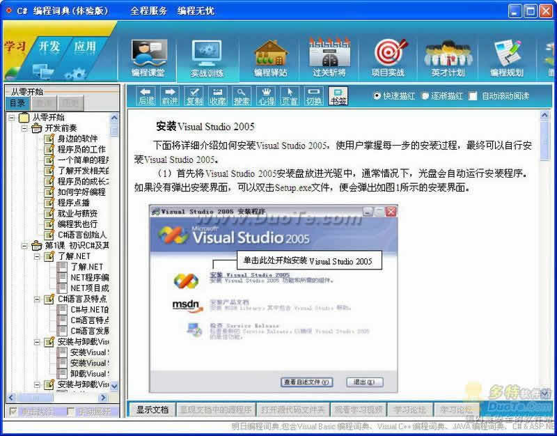This screenshot has width=557, height=436.
Task: Select the 显示文档 bottom tab
Action: (152, 410)
